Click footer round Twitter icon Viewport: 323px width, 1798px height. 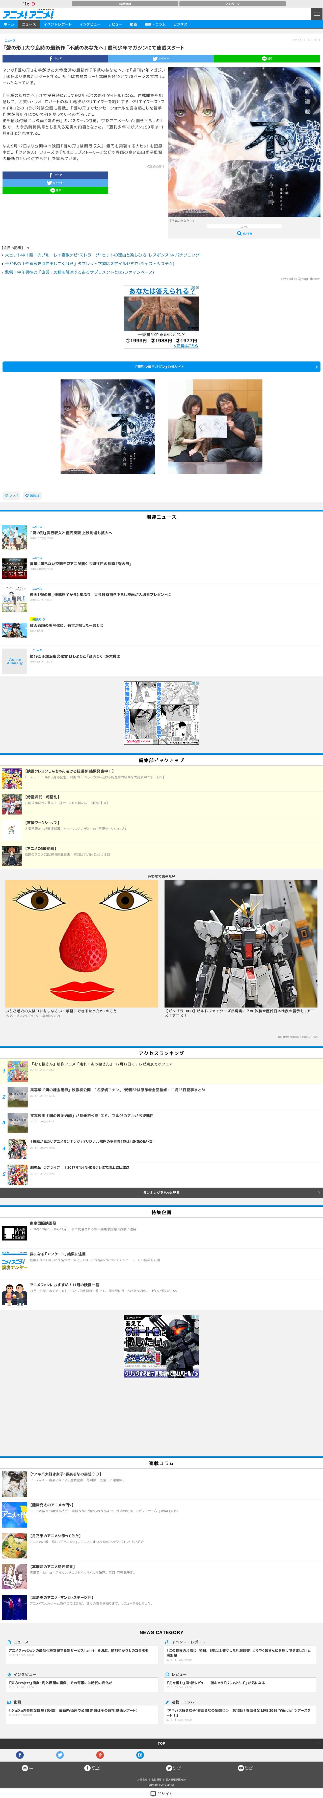[x=60, y=1755]
